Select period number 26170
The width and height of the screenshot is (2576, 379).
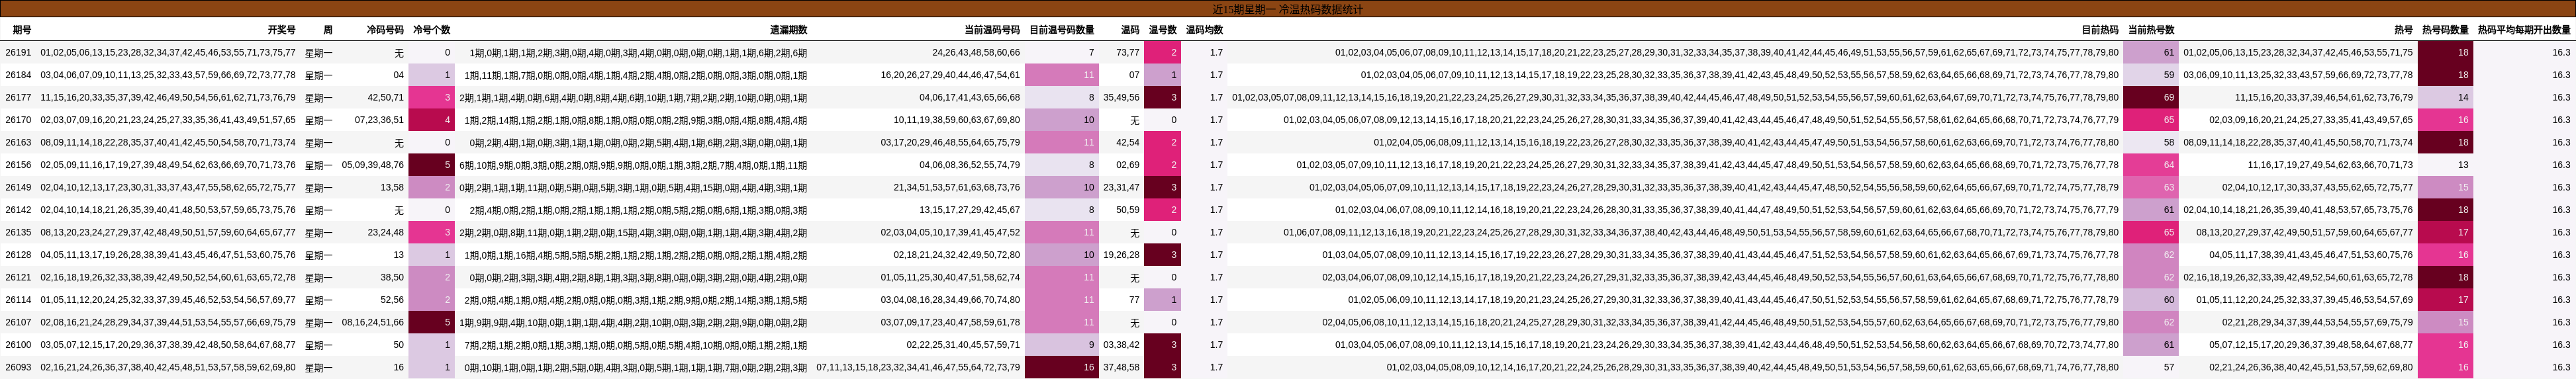(x=18, y=120)
